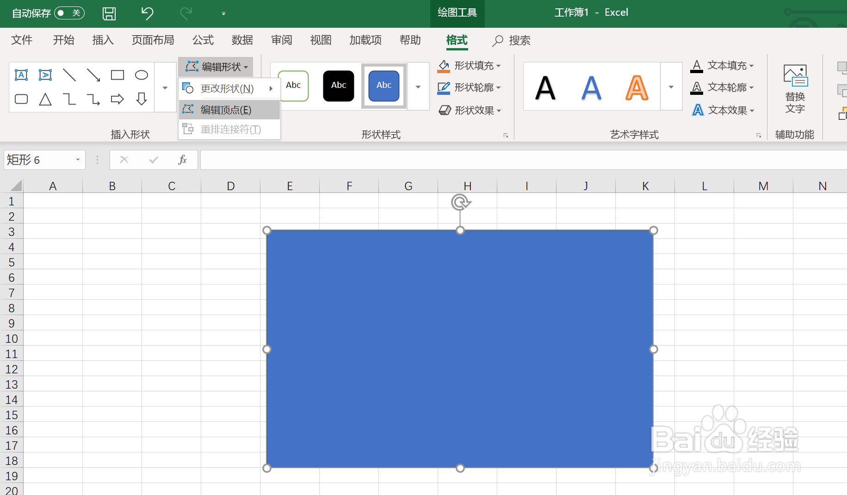The height and width of the screenshot is (495, 847).
Task: Click the 搜索 search box
Action: click(x=512, y=41)
